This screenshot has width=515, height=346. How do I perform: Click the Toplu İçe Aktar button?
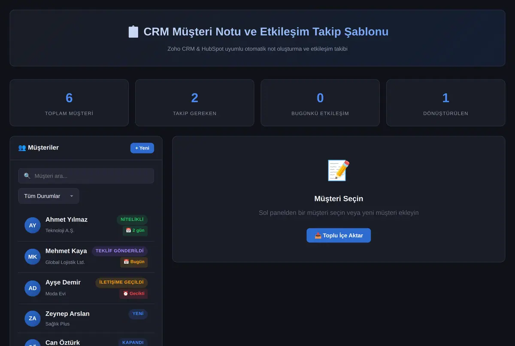click(339, 235)
